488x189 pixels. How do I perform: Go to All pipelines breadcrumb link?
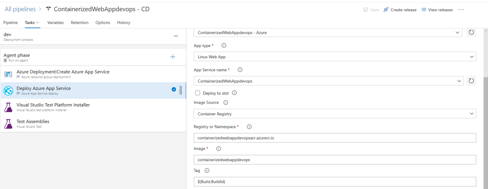click(x=20, y=9)
